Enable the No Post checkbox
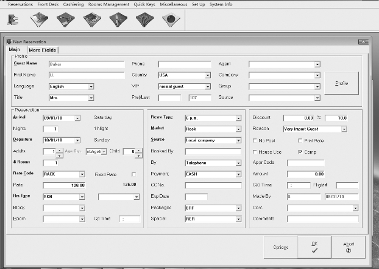This screenshot has height=269, width=379. click(x=255, y=140)
